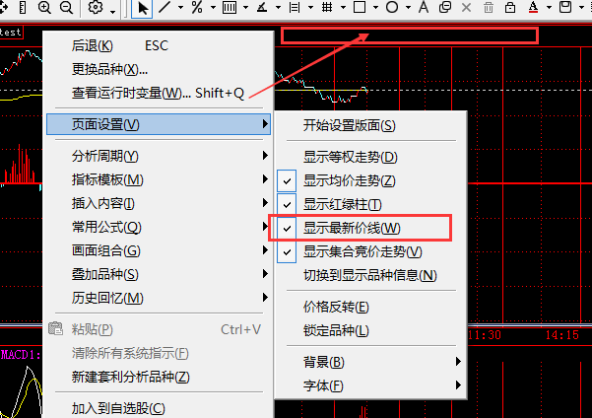
Task: Expand the grid tool dropdown arrow
Action: click(343, 7)
